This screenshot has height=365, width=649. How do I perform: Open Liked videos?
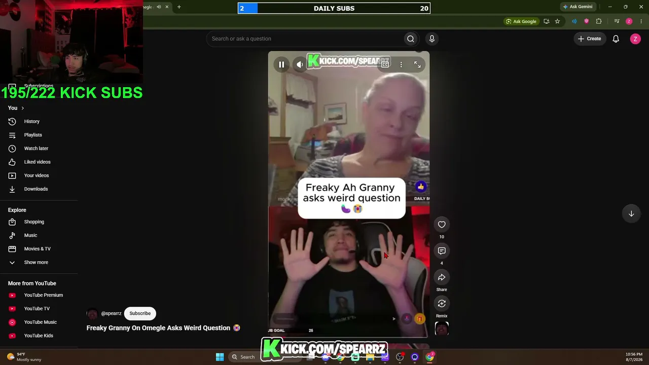coord(37,162)
